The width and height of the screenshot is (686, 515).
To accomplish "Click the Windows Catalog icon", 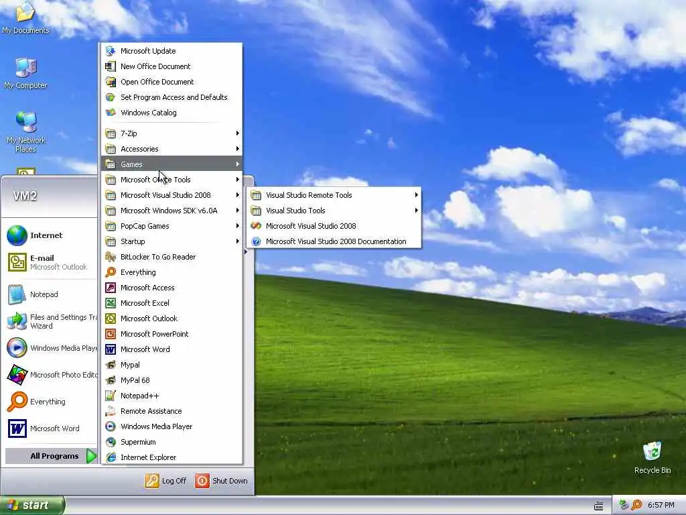I will point(111,113).
